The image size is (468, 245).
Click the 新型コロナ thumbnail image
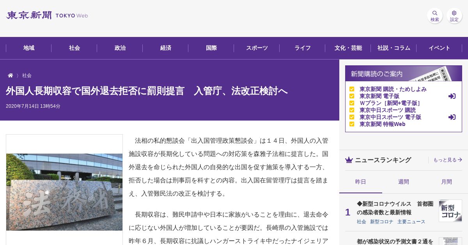click(x=450, y=211)
